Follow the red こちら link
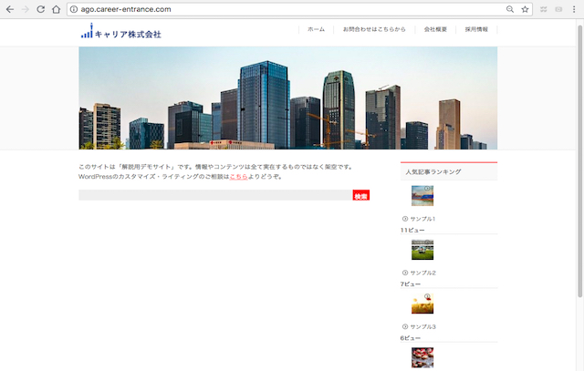The width and height of the screenshot is (584, 371). tap(238, 177)
